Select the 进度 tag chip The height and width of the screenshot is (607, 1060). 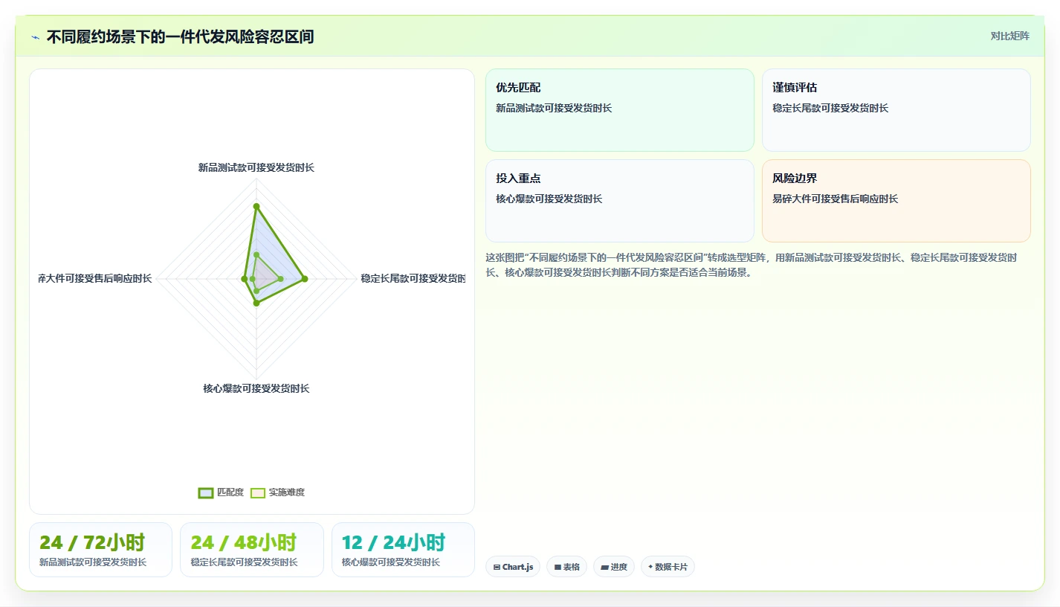point(614,567)
